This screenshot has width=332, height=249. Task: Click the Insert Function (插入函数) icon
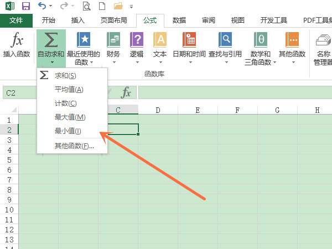coord(17,45)
